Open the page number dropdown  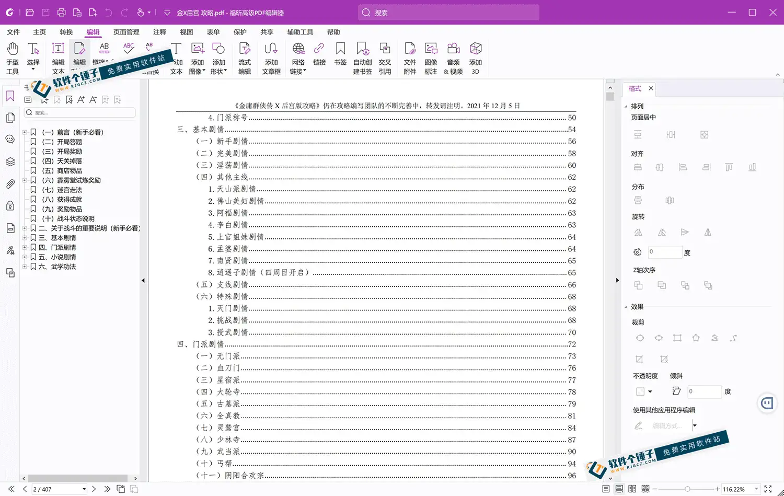coord(84,489)
